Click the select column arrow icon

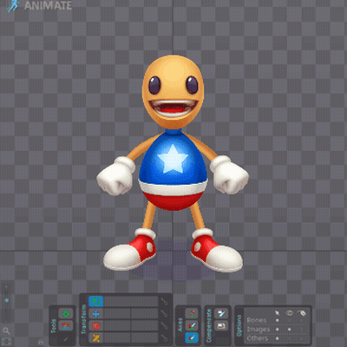click(277, 313)
